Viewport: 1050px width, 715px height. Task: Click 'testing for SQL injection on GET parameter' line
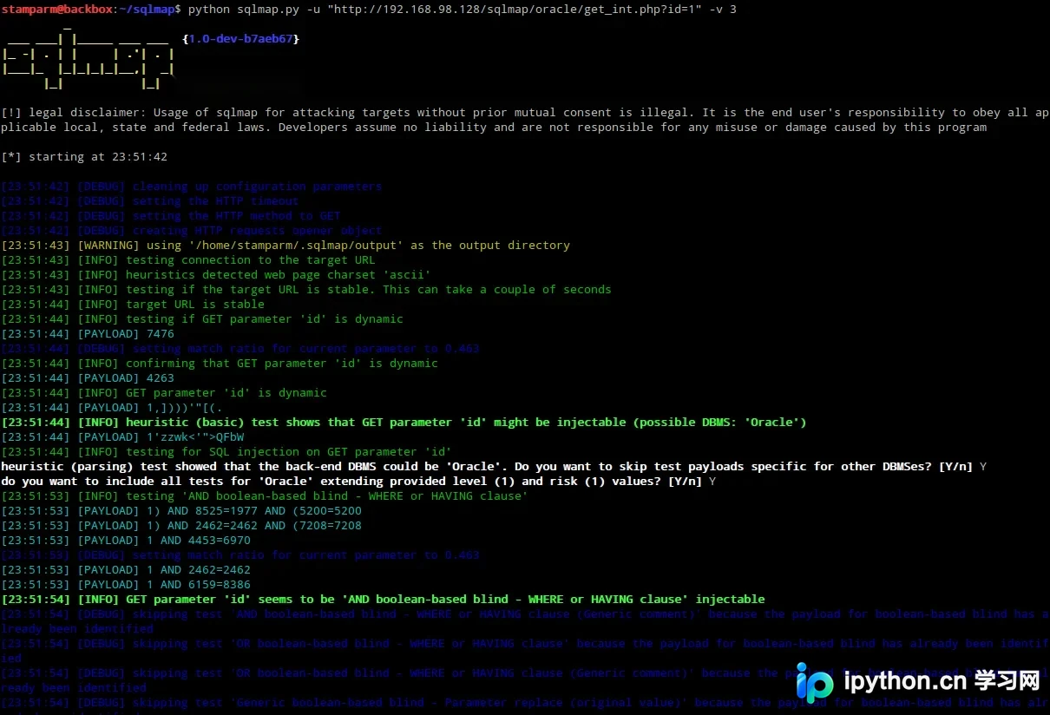(x=226, y=452)
